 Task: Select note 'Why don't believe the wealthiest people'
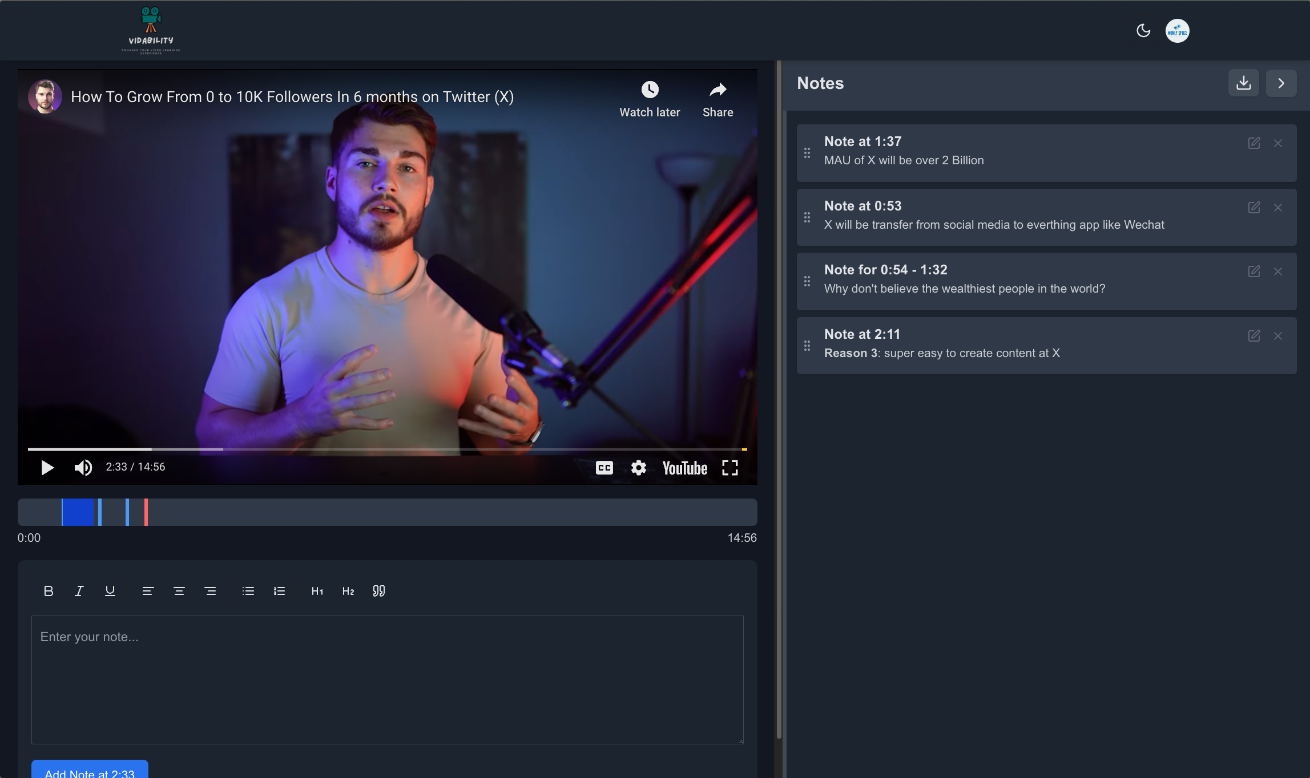pyautogui.click(x=965, y=289)
